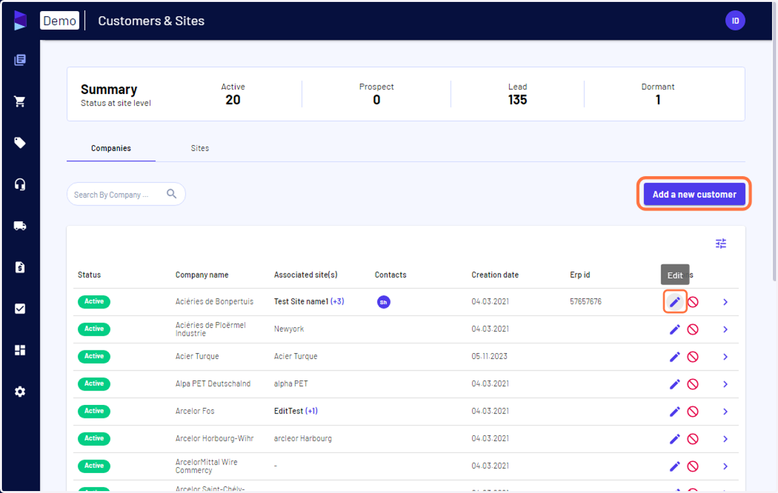The height and width of the screenshot is (493, 778).
Task: Sort by the Status column header
Action: pyautogui.click(x=89, y=275)
